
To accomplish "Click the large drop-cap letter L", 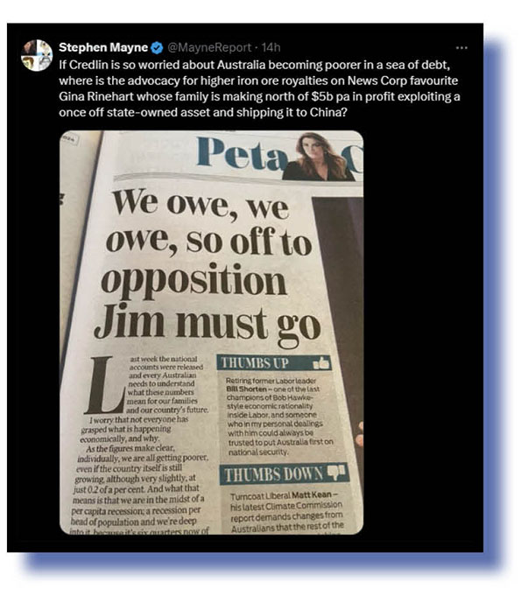I will (104, 385).
